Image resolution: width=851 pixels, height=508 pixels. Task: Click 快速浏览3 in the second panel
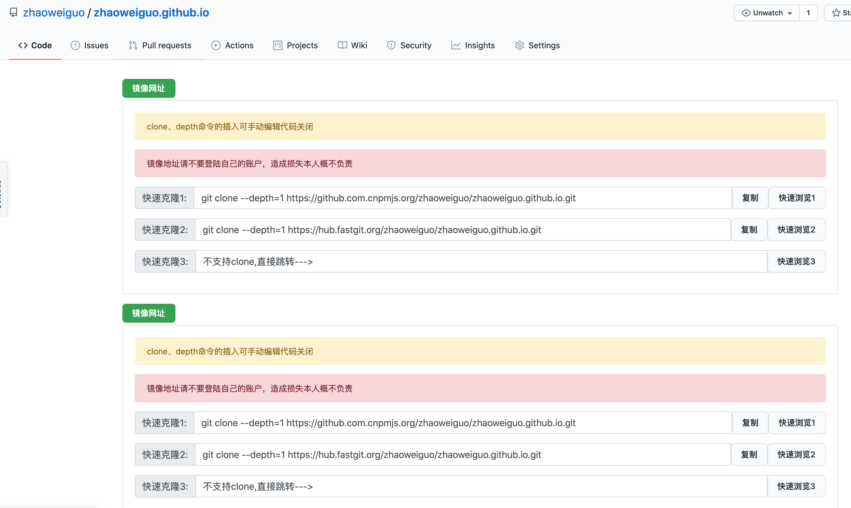796,487
